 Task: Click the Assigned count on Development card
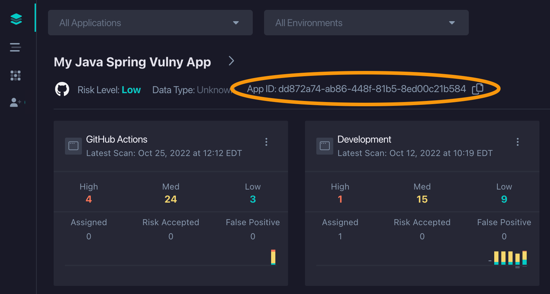[x=340, y=236]
